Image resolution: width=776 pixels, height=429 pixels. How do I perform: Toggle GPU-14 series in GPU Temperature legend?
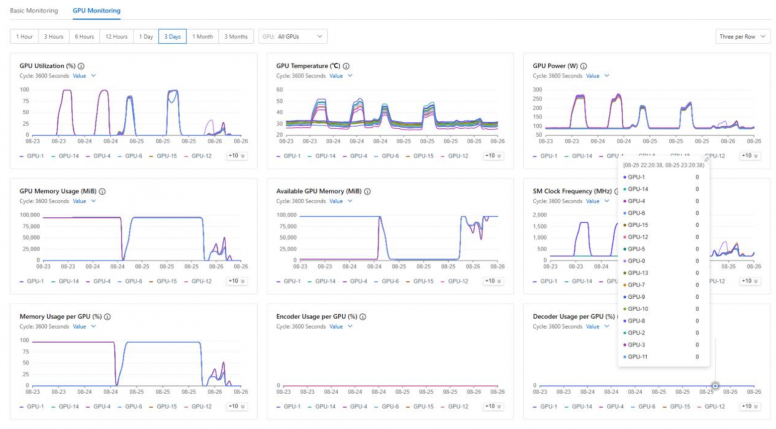322,156
